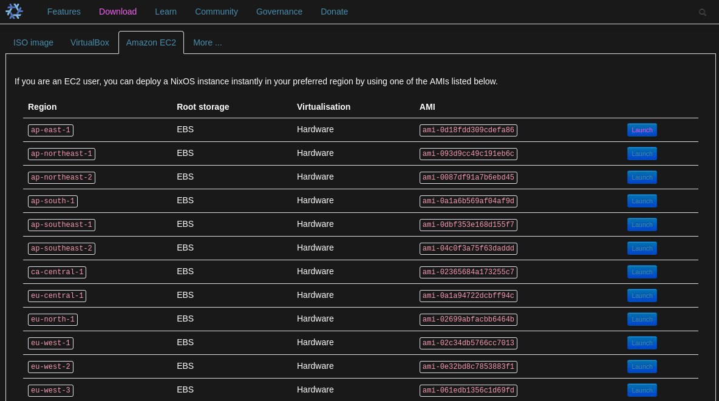
Task: Open the Features nav item
Action: pyautogui.click(x=64, y=12)
